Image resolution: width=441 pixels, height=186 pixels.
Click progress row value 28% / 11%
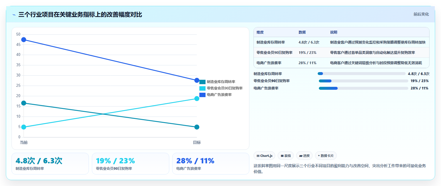pyautogui.click(x=420, y=88)
